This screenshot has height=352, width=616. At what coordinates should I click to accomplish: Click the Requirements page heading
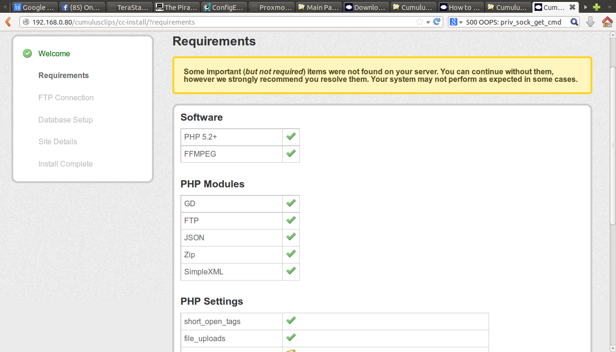[214, 41]
